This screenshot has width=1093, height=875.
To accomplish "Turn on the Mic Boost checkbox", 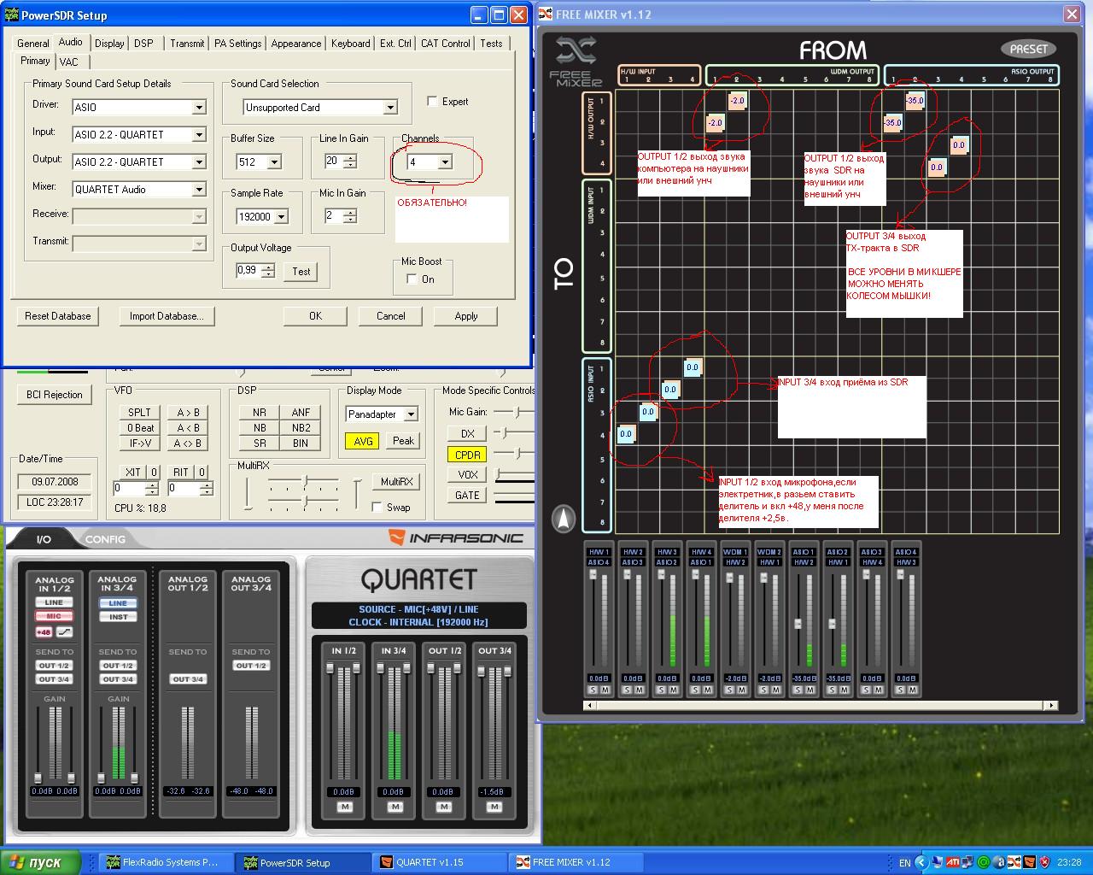I will (x=412, y=279).
